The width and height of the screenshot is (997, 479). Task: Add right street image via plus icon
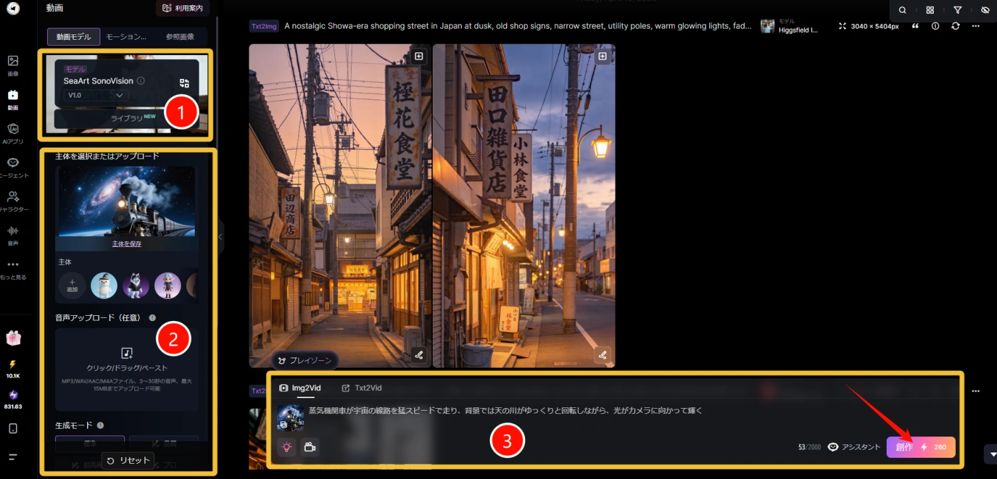coord(602,56)
